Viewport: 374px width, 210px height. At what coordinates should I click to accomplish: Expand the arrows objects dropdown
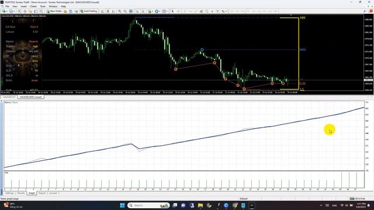pos(226,11)
